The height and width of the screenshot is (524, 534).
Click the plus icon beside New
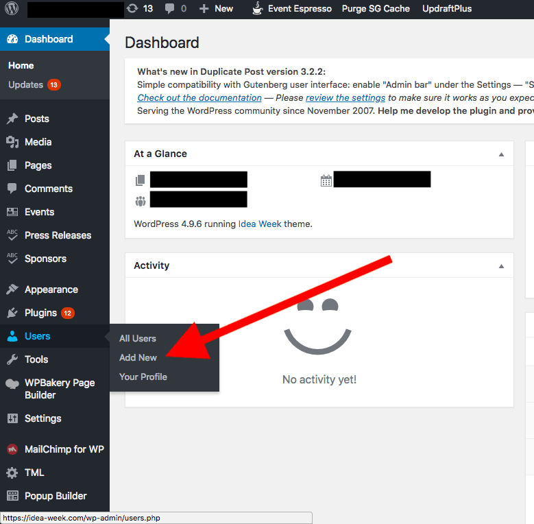click(204, 9)
